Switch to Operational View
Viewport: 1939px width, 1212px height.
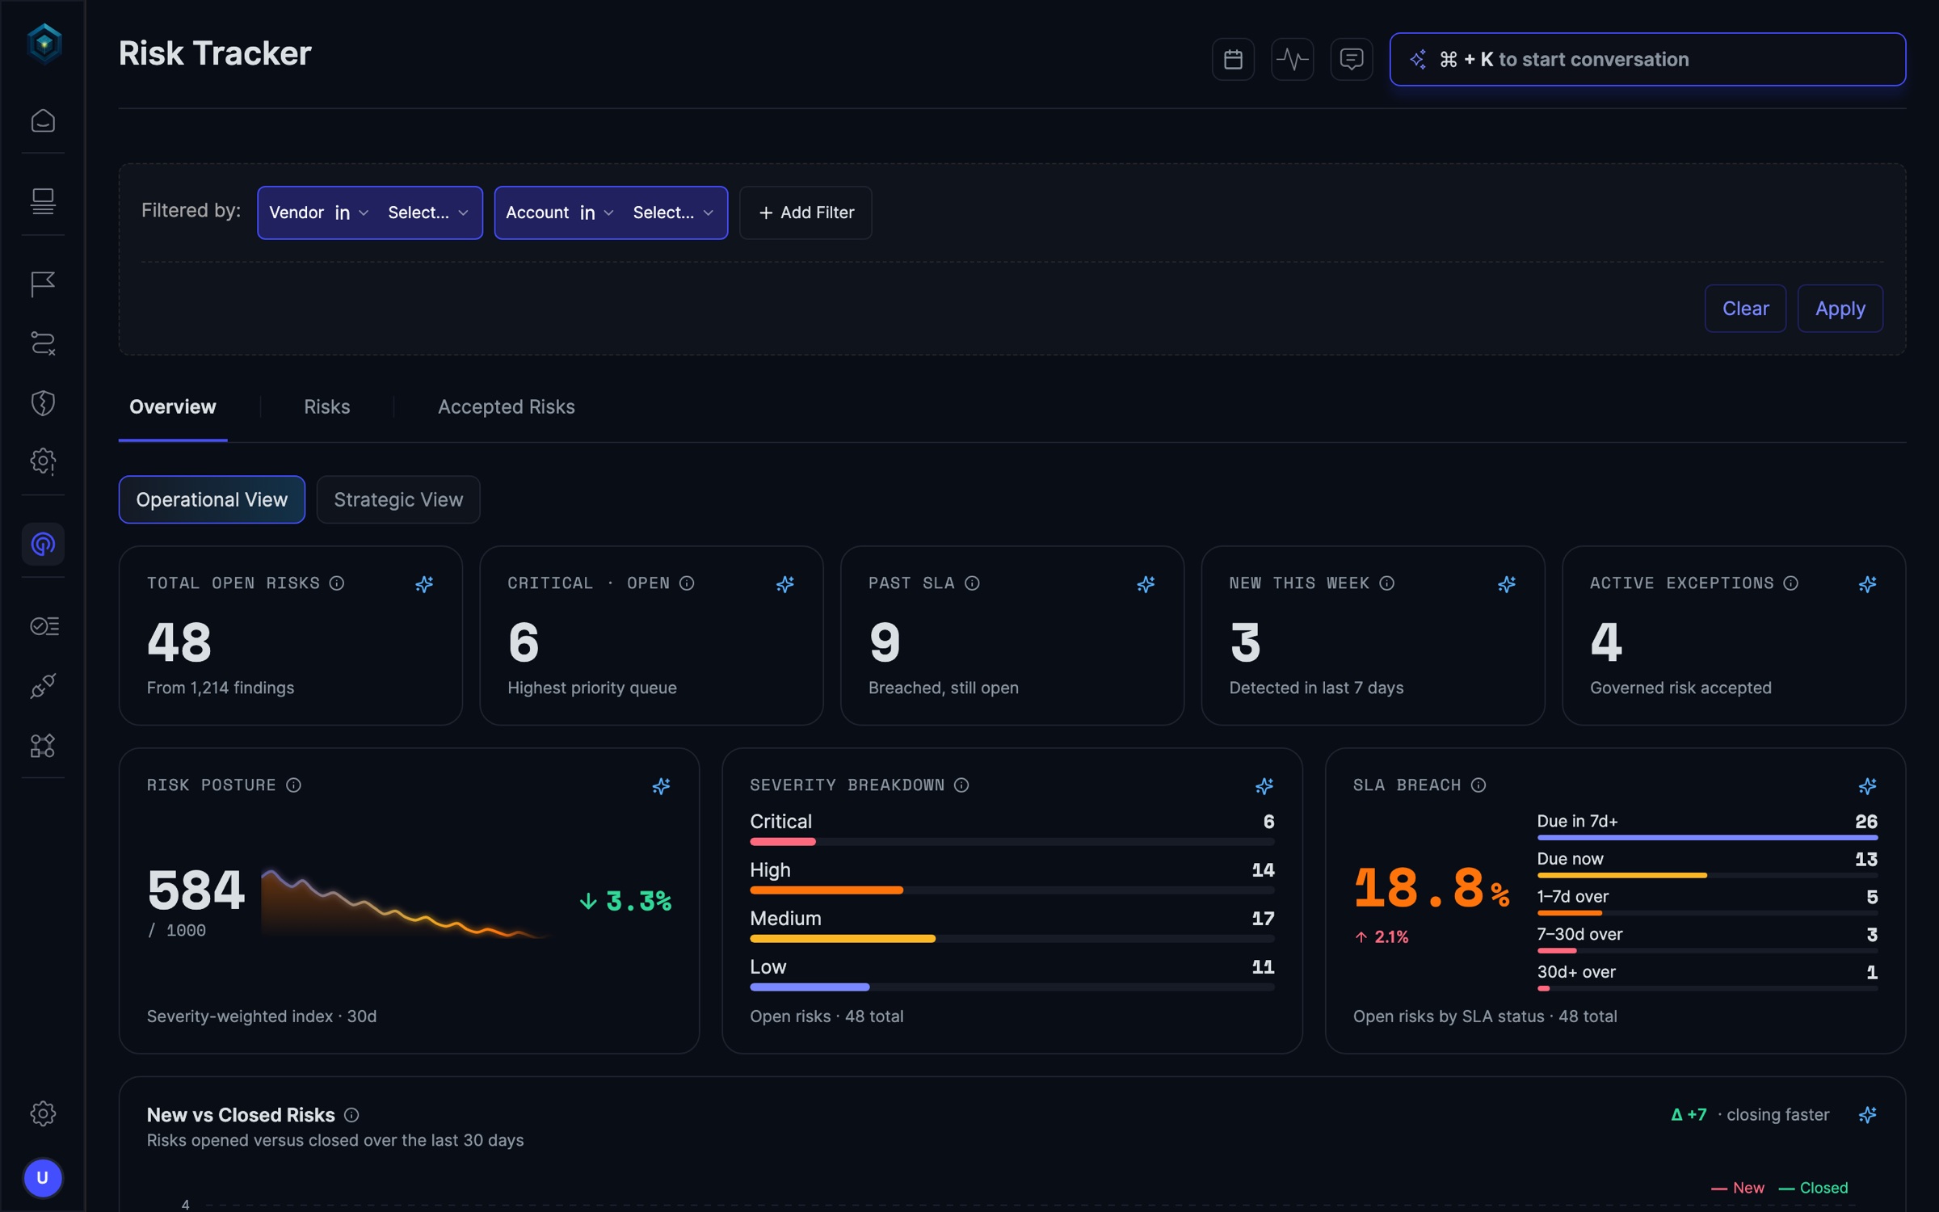click(x=212, y=499)
